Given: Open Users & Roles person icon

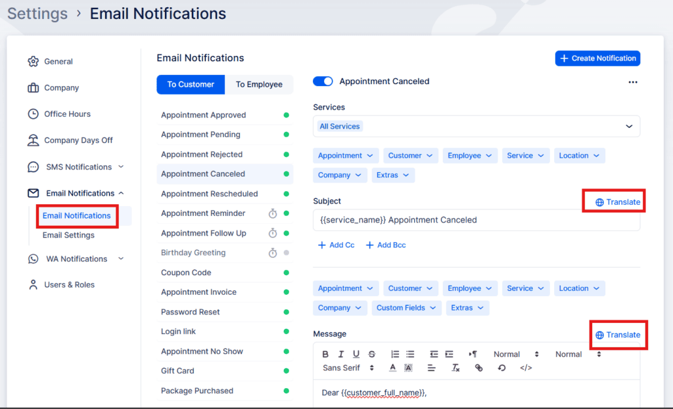Looking at the screenshot, I should pyautogui.click(x=33, y=285).
